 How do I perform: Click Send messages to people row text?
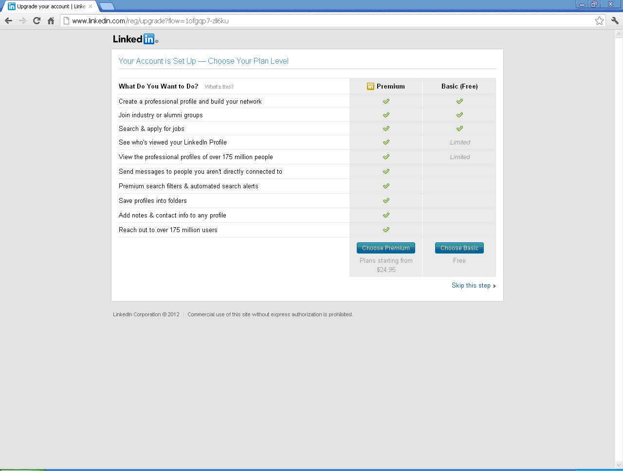pos(201,171)
